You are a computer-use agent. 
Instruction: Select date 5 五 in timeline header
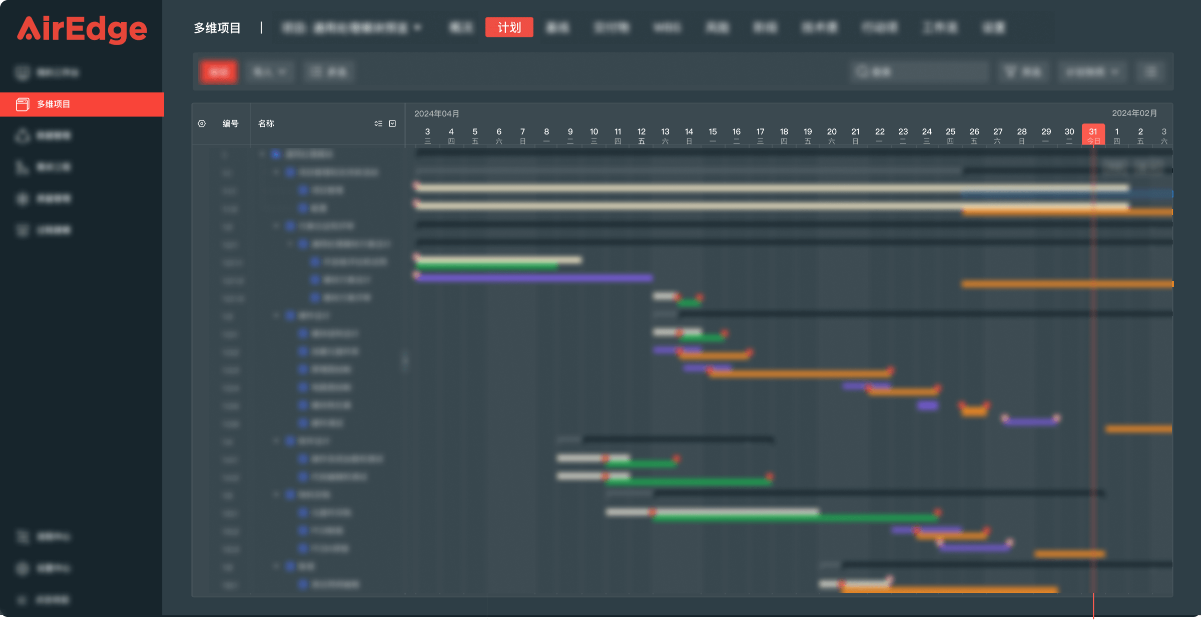coord(475,135)
